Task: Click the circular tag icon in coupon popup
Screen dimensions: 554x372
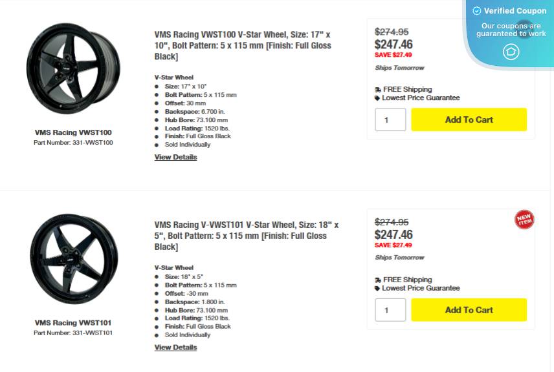Action: (511, 52)
